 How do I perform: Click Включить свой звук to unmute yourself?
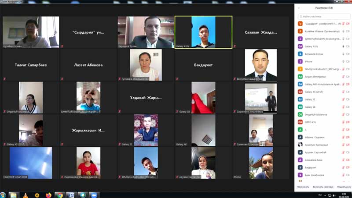pyautogui.click(x=323, y=187)
